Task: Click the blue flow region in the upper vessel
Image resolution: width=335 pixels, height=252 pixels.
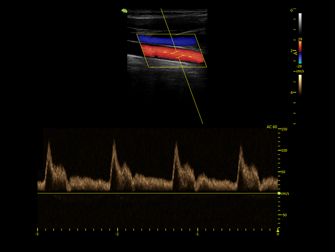Action: pyautogui.click(x=167, y=40)
